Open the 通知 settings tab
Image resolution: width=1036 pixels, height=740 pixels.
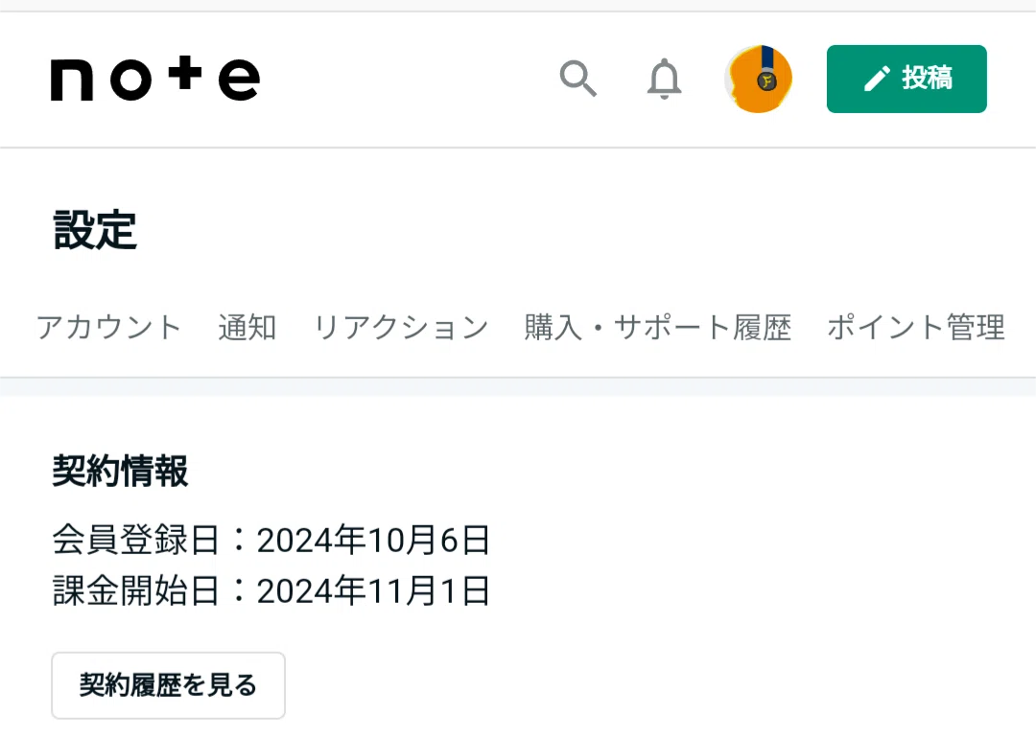pos(247,328)
